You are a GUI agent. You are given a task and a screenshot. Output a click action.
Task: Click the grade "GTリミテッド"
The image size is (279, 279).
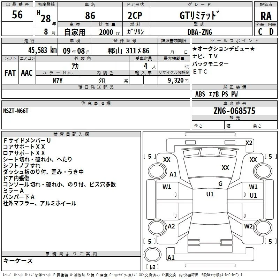(x=199, y=15)
